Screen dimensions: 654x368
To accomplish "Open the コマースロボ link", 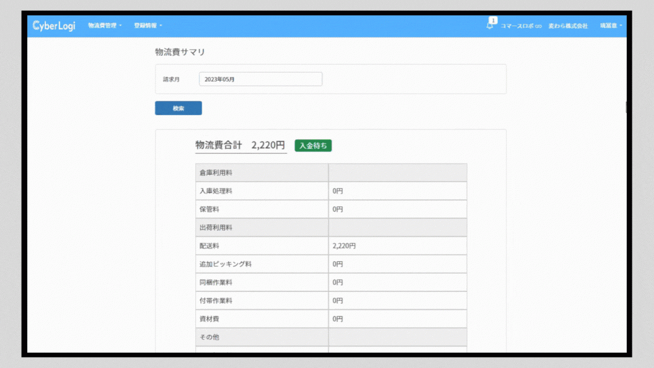I will click(517, 26).
